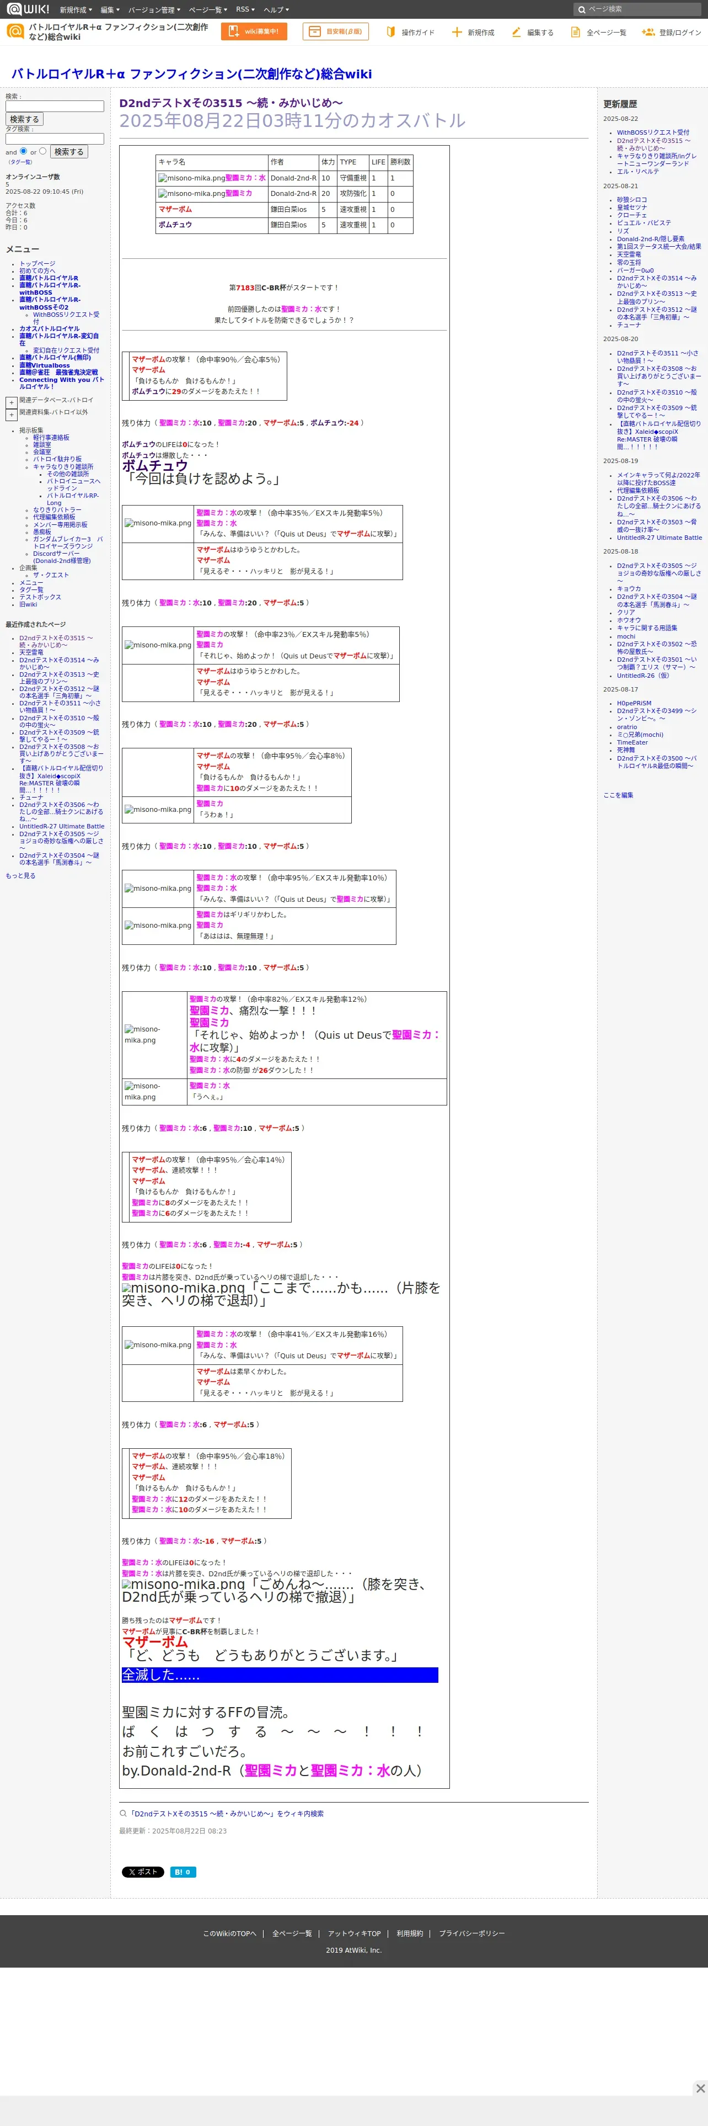Click the 全ページ一覧 document icon
Viewport: 708px width, 2126px height.
pyautogui.click(x=575, y=32)
